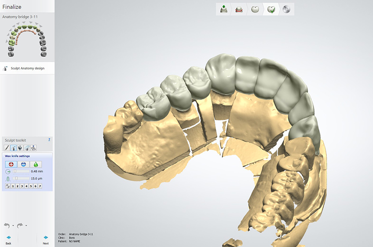The height and width of the screenshot is (247, 373).
Task: Select the Sculpt Anatomy design step
Action: (x=27, y=68)
